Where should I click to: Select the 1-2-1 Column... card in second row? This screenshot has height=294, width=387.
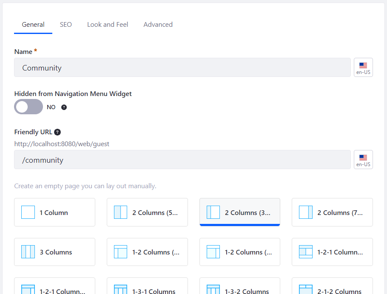pos(332,252)
